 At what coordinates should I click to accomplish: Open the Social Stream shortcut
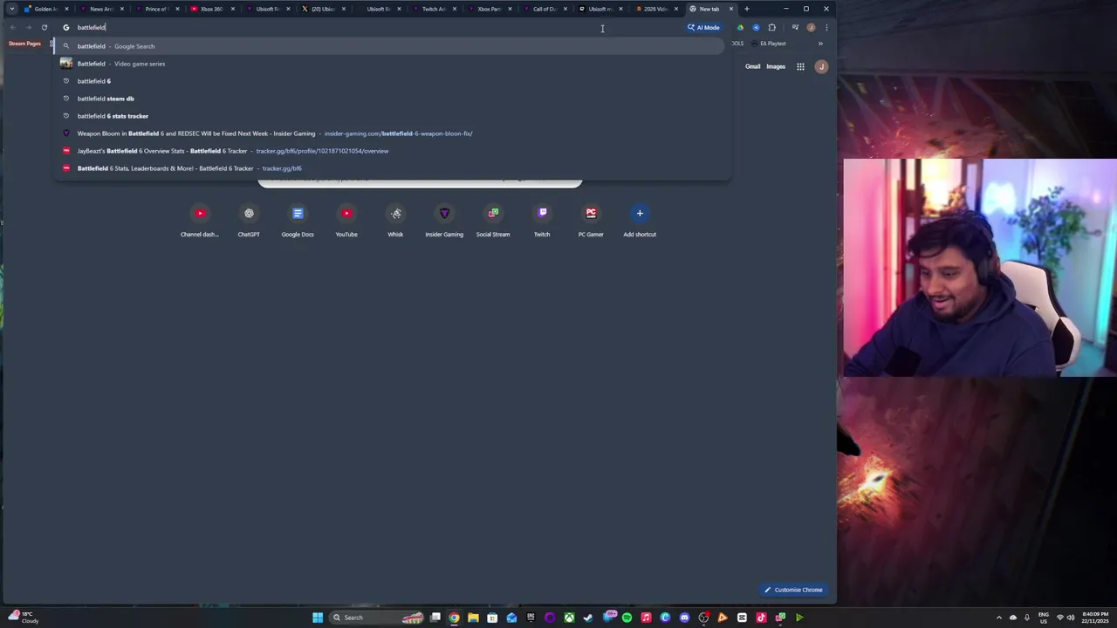(x=493, y=221)
